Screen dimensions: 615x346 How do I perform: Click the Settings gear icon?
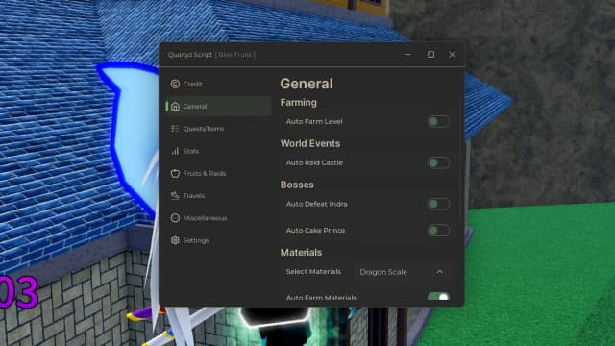click(x=175, y=240)
